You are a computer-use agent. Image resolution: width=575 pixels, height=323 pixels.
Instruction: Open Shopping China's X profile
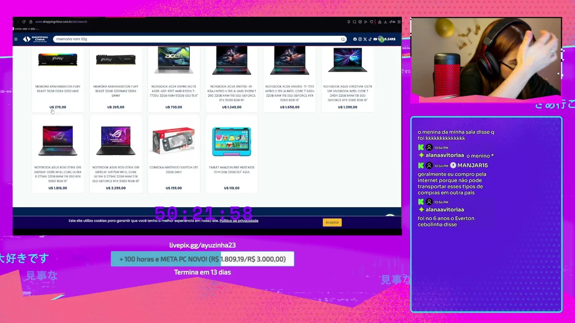365,39
